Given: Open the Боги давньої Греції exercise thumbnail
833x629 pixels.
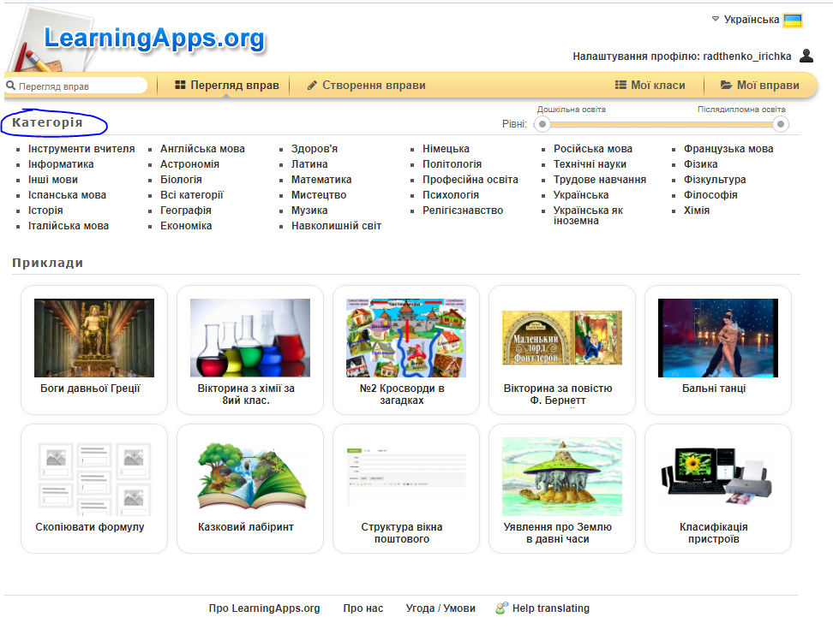Looking at the screenshot, I should (93, 338).
